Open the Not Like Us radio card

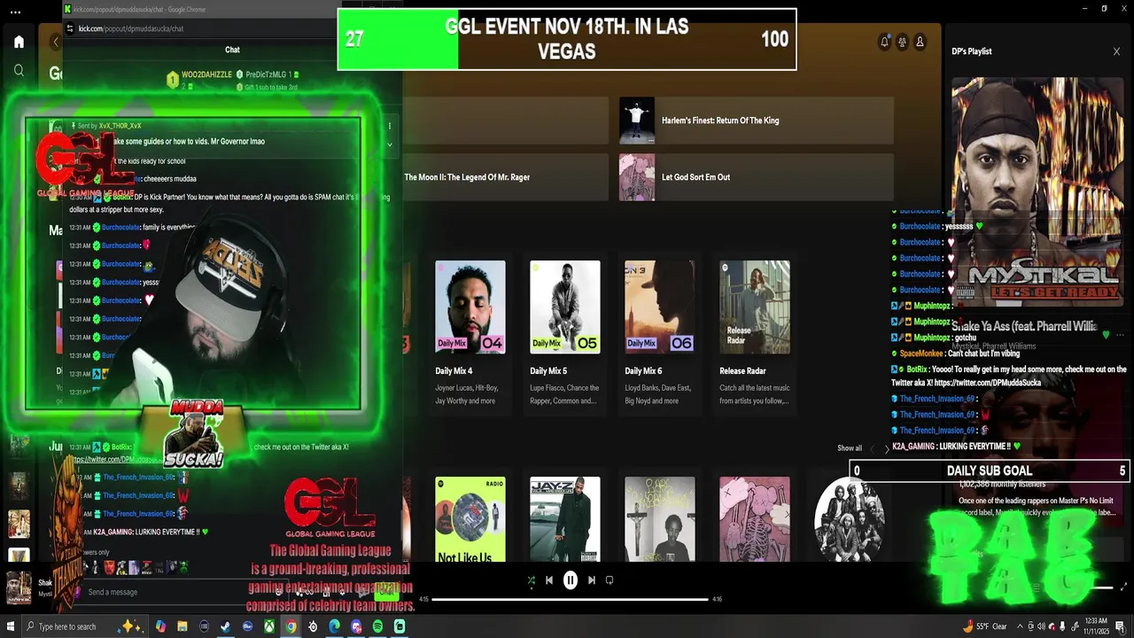click(470, 520)
